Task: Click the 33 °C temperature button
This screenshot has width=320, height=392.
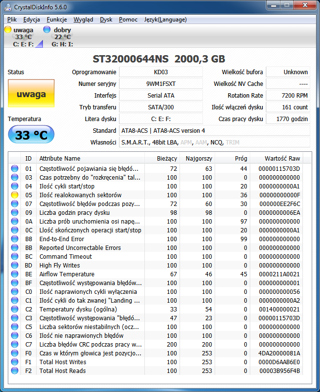Action: [31, 135]
